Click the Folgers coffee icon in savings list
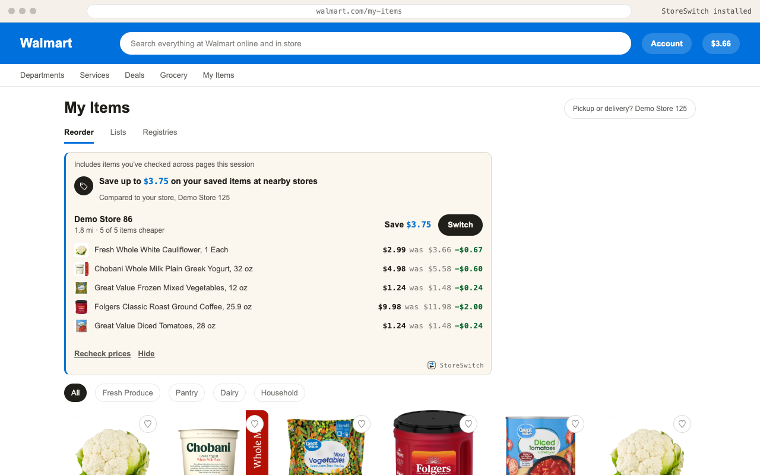Image resolution: width=760 pixels, height=475 pixels. [x=81, y=307]
